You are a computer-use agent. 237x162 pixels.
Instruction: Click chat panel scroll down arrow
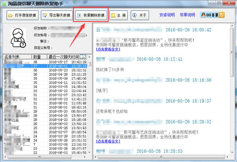232,152
